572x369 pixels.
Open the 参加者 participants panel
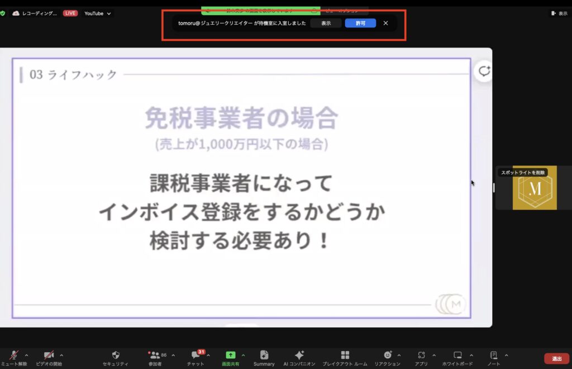154,356
